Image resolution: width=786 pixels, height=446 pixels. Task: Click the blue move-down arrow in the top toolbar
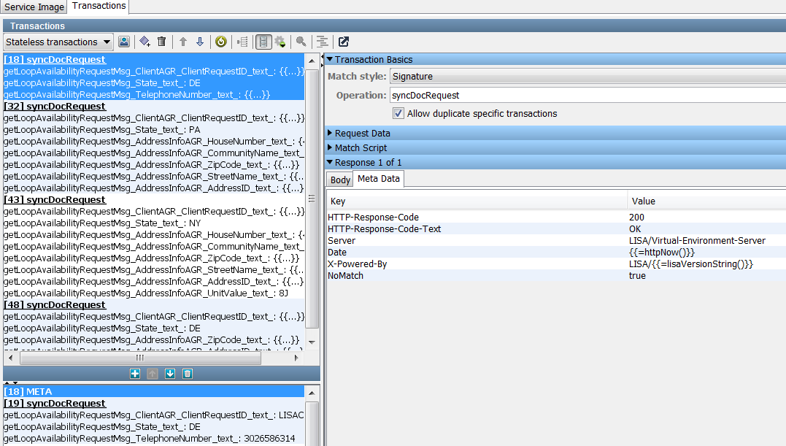(200, 42)
